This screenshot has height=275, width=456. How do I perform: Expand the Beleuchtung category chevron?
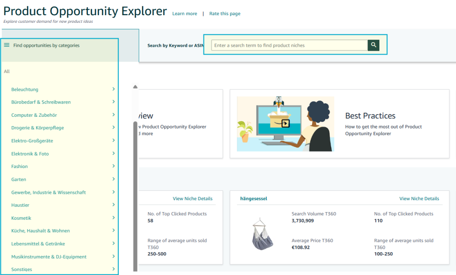coord(114,89)
